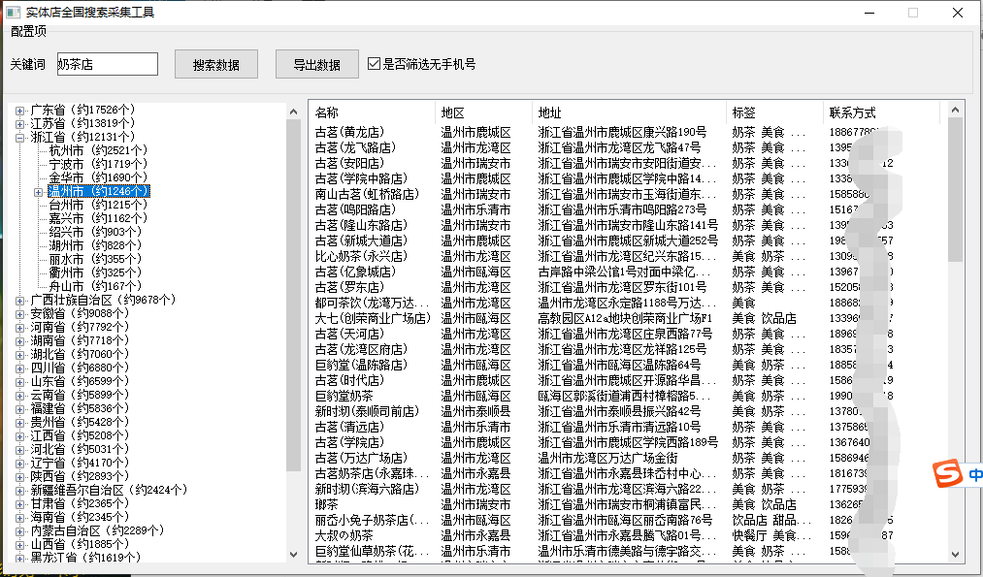Click the tree panel vertical scrollbar
The image size is (983, 577).
[293, 291]
